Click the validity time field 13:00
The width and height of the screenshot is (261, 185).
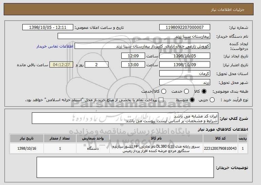(x=133, y=65)
